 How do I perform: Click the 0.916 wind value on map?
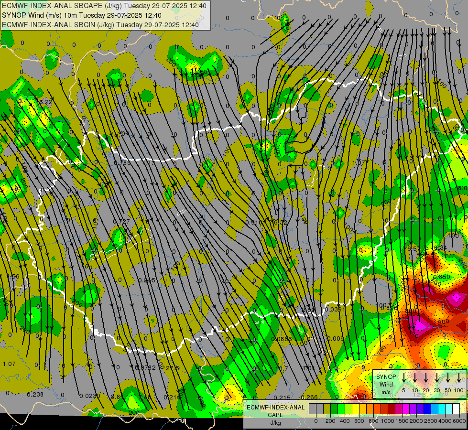click(254, 222)
